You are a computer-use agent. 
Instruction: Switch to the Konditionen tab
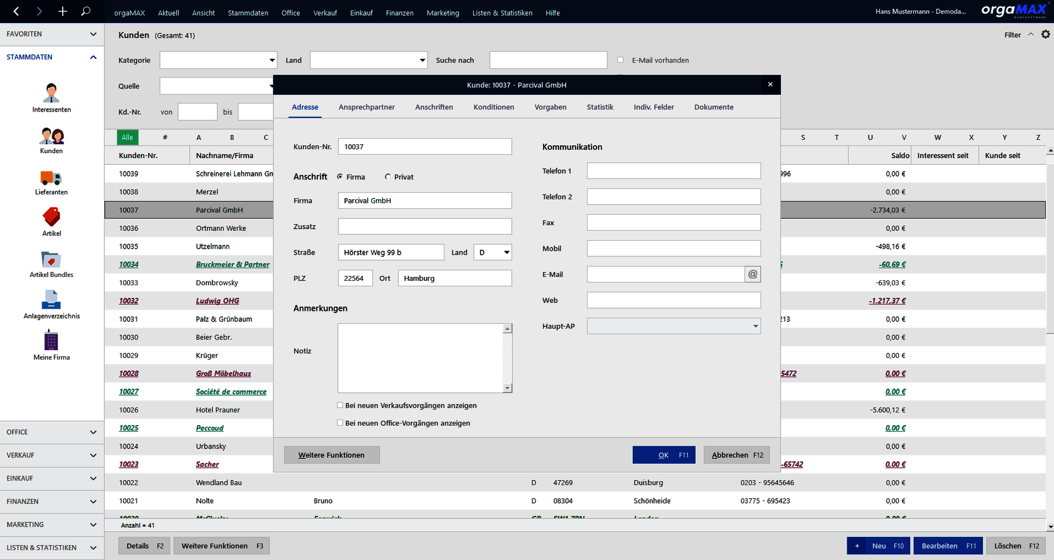pos(494,107)
